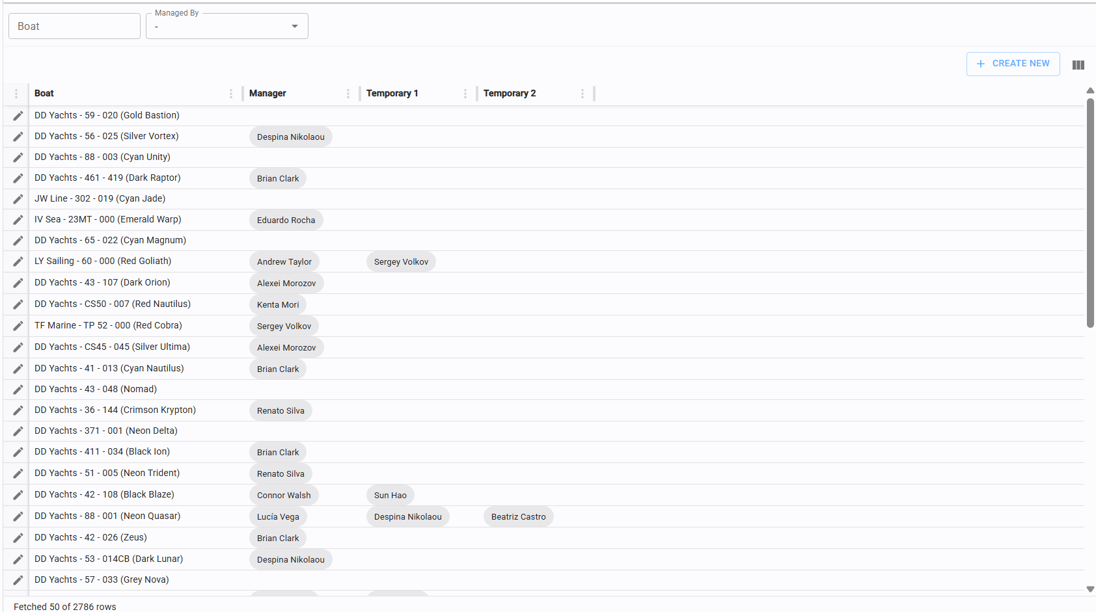The image size is (1096, 612).
Task: Focus the Boat filter input field
Action: click(x=74, y=27)
